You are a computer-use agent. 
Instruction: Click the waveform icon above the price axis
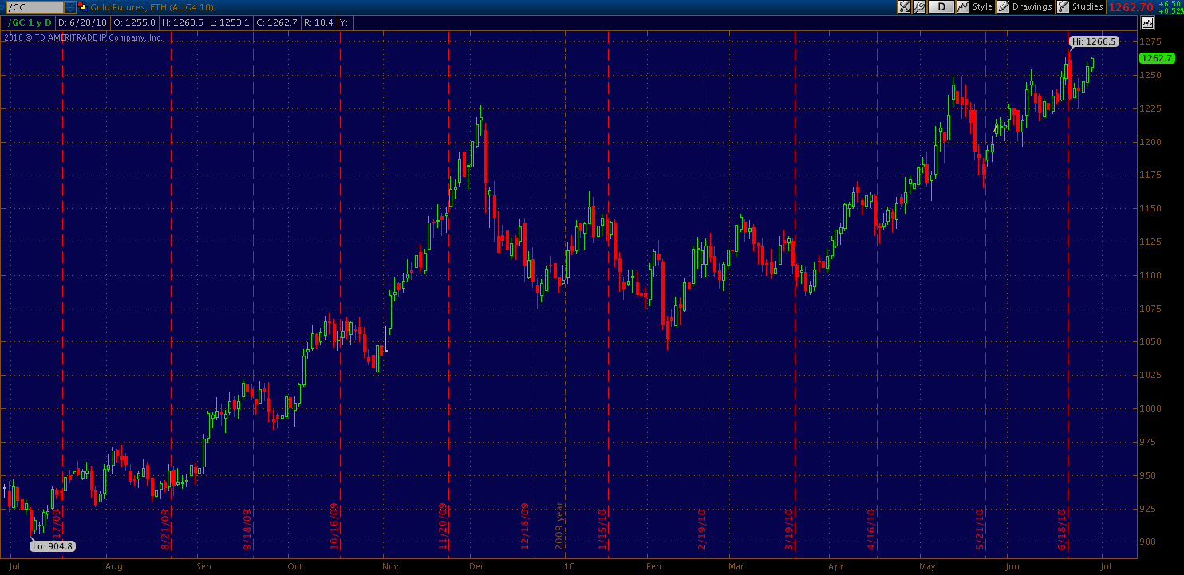coord(1147,22)
